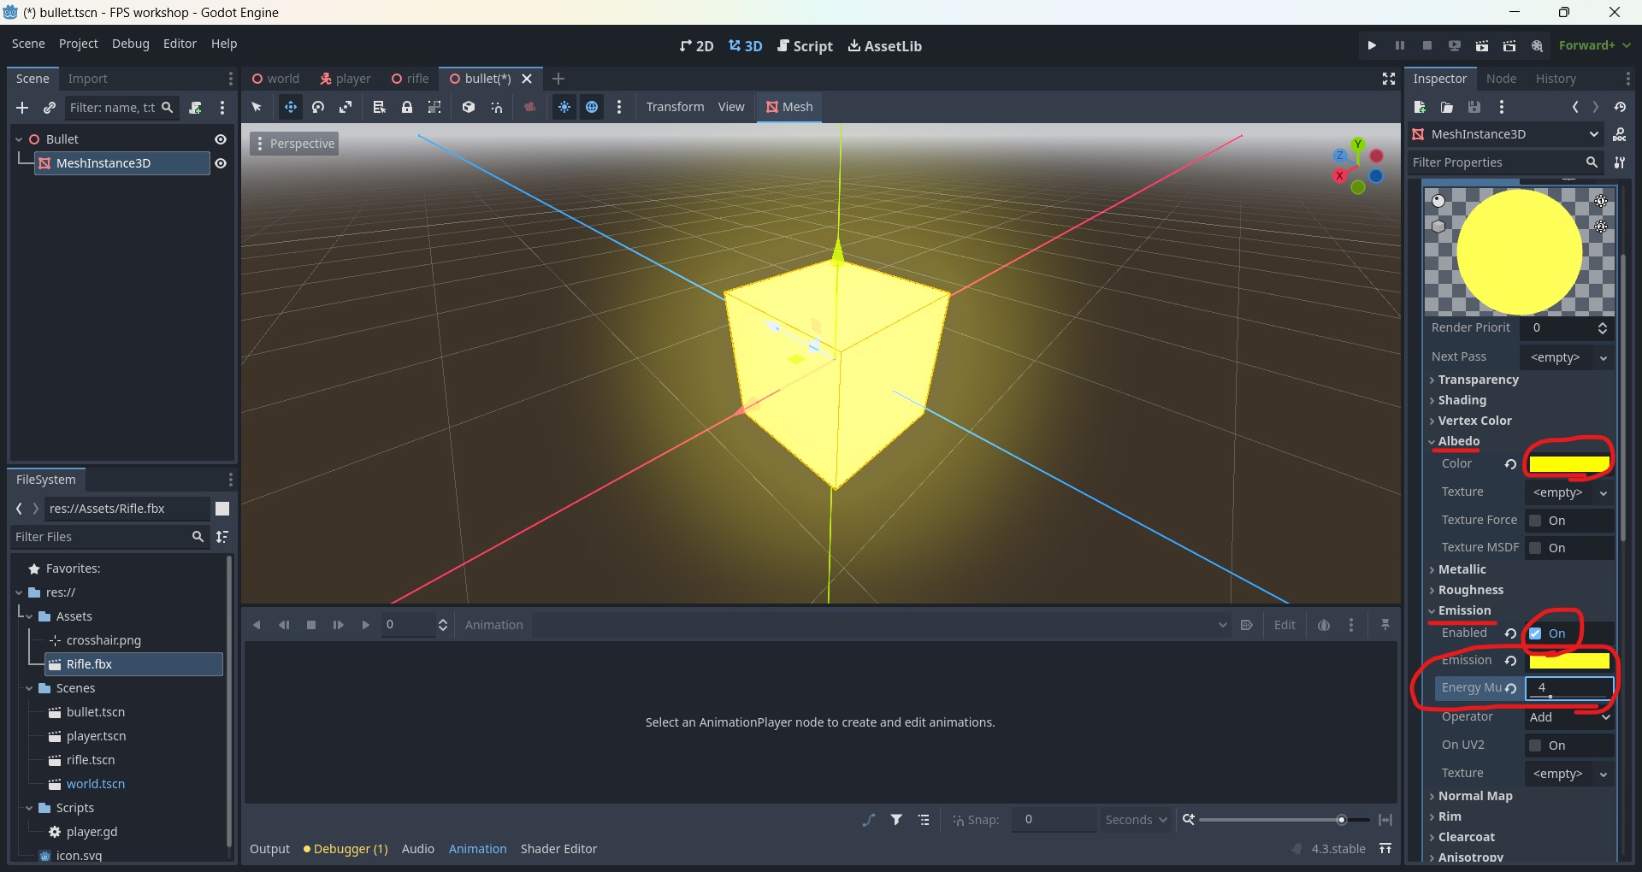Viewport: 1642px width, 872px height.
Task: Open the Emission Operator dropdown
Action: click(1569, 717)
